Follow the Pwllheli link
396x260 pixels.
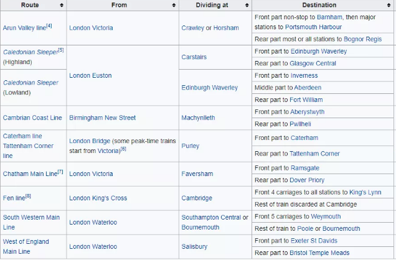(x=300, y=124)
